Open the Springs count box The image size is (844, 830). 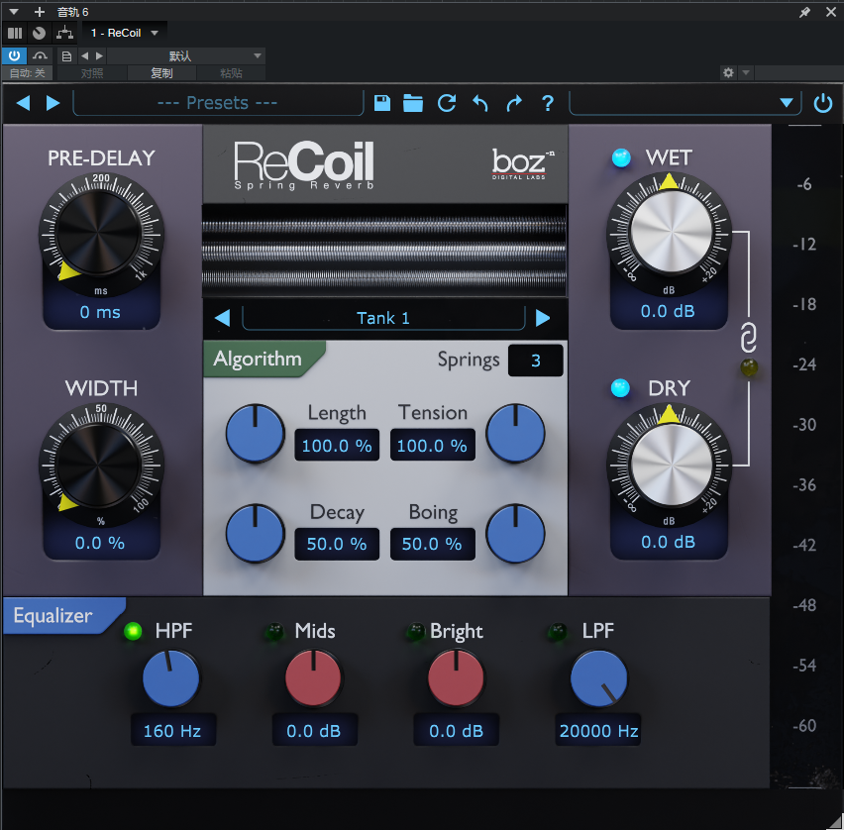[x=536, y=361]
